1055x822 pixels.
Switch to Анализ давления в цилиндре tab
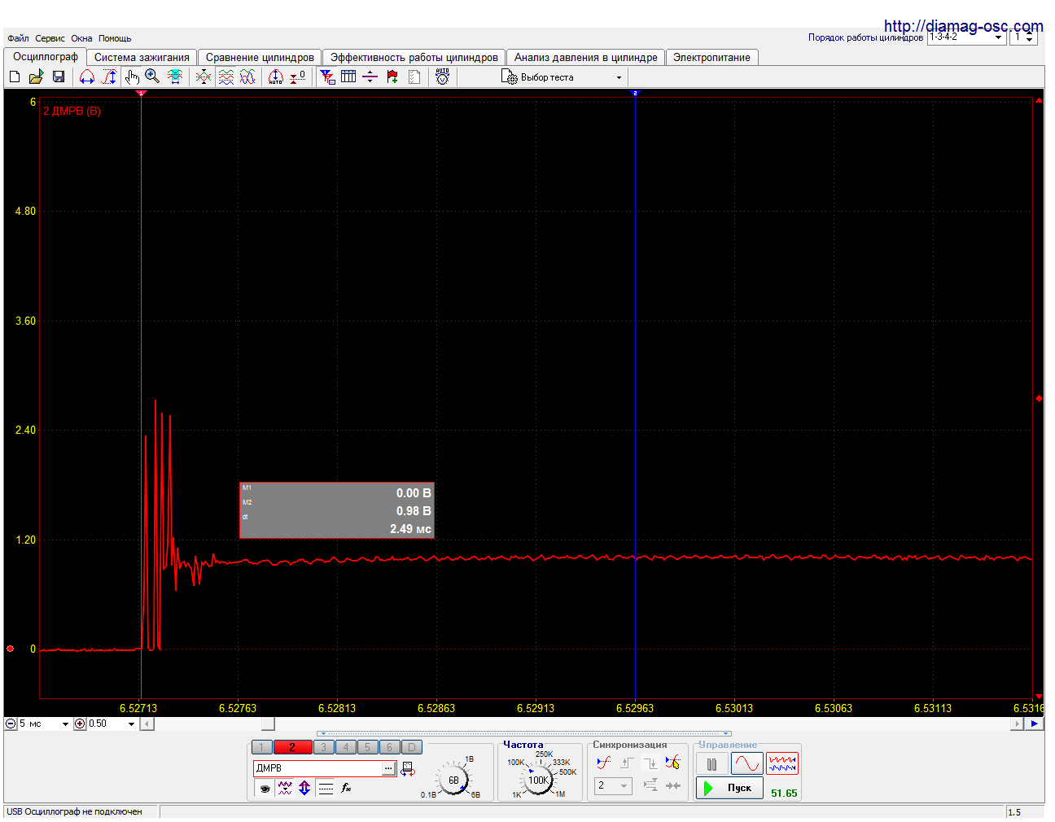[585, 57]
